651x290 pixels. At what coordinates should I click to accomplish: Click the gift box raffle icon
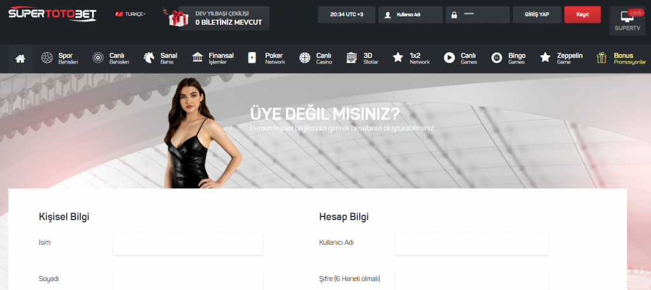pyautogui.click(x=178, y=18)
